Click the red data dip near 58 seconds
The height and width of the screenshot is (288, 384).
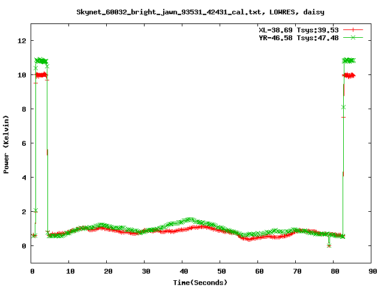[x=249, y=239]
